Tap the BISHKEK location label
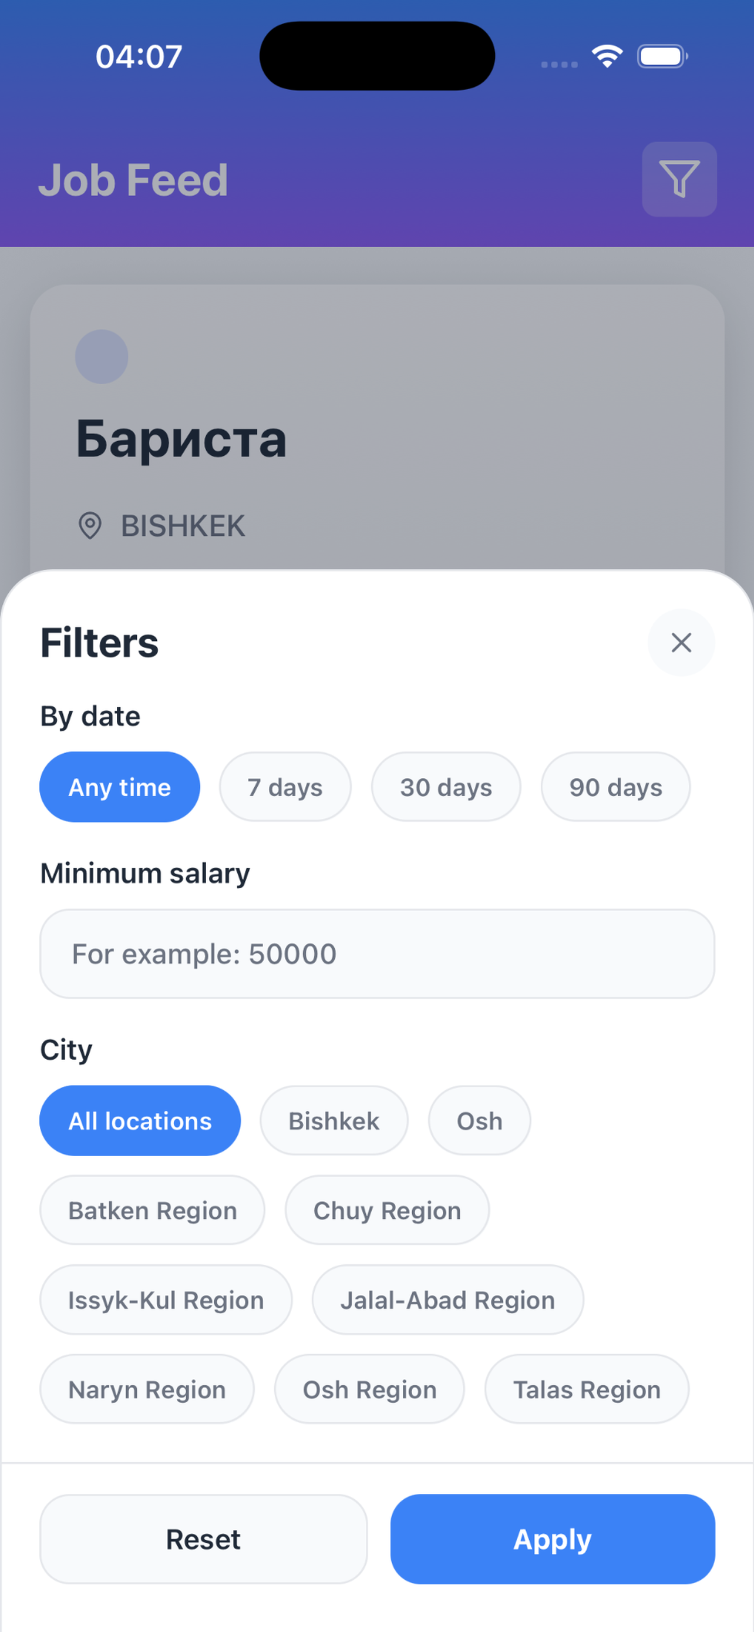 (183, 526)
